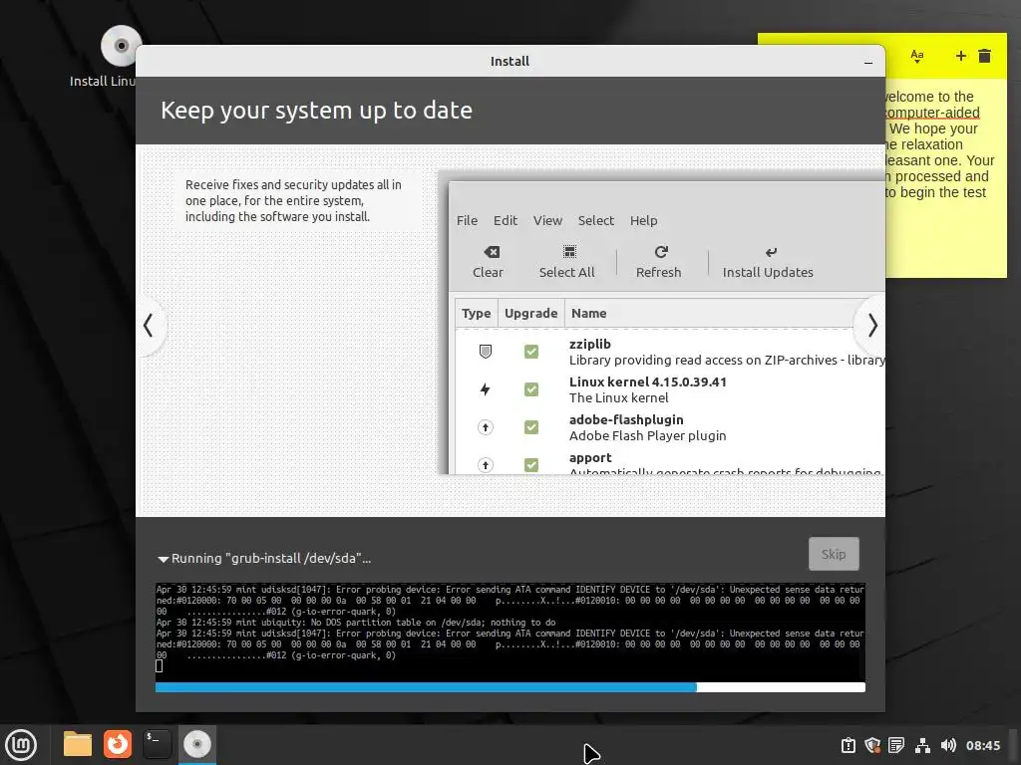This screenshot has width=1021, height=765.
Task: Minimize the Install window
Action: (868, 63)
